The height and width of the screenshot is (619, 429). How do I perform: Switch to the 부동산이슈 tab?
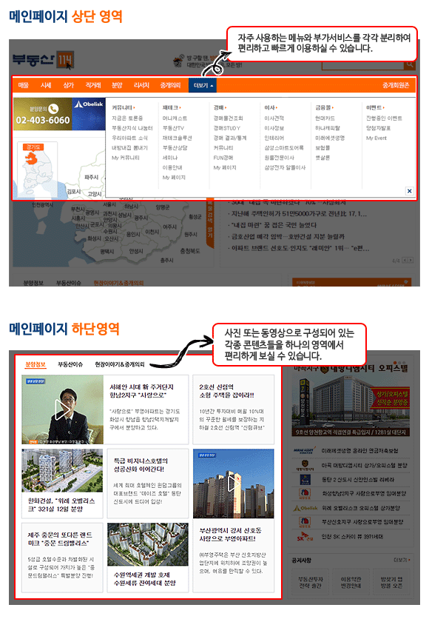tap(70, 364)
